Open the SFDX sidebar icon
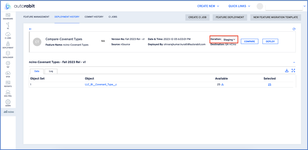 pos(8,74)
